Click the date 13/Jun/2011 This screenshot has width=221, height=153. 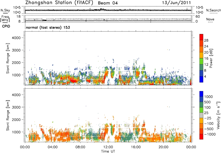pos(177,3)
